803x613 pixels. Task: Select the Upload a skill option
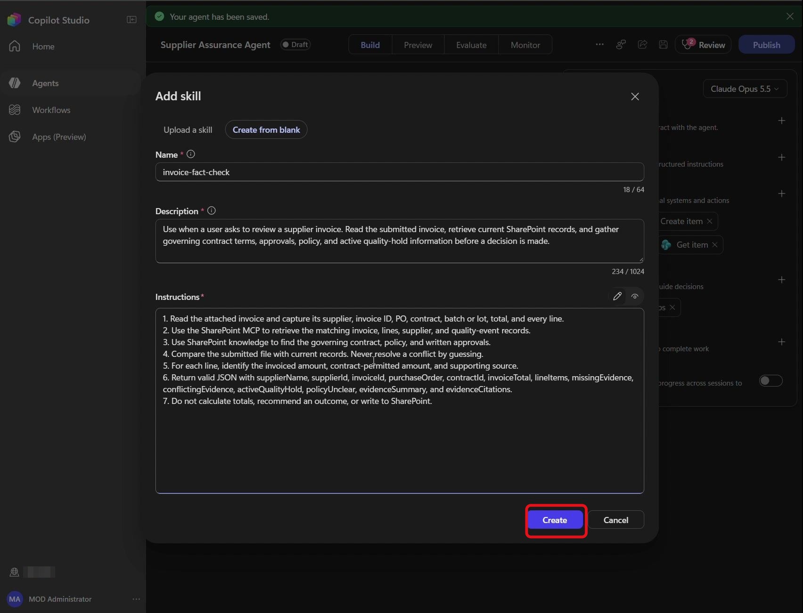pyautogui.click(x=188, y=130)
